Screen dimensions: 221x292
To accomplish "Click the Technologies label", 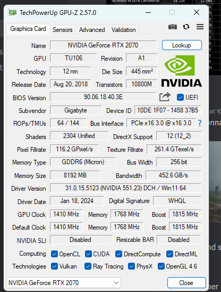I will (29, 266).
